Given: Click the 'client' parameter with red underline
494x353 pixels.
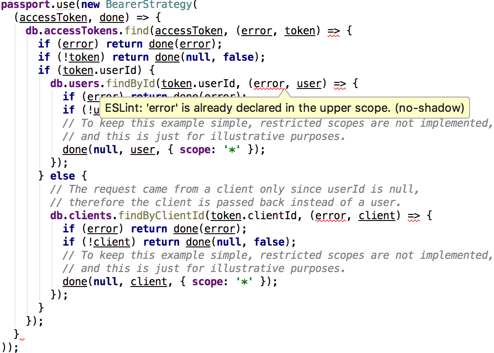Looking at the screenshot, I should [377, 215].
